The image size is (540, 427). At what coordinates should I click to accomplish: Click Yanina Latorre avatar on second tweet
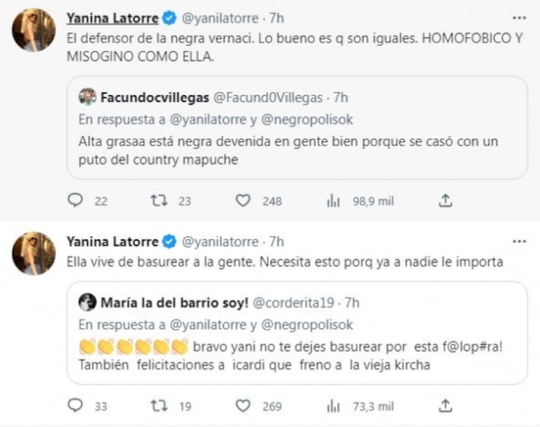click(x=34, y=253)
